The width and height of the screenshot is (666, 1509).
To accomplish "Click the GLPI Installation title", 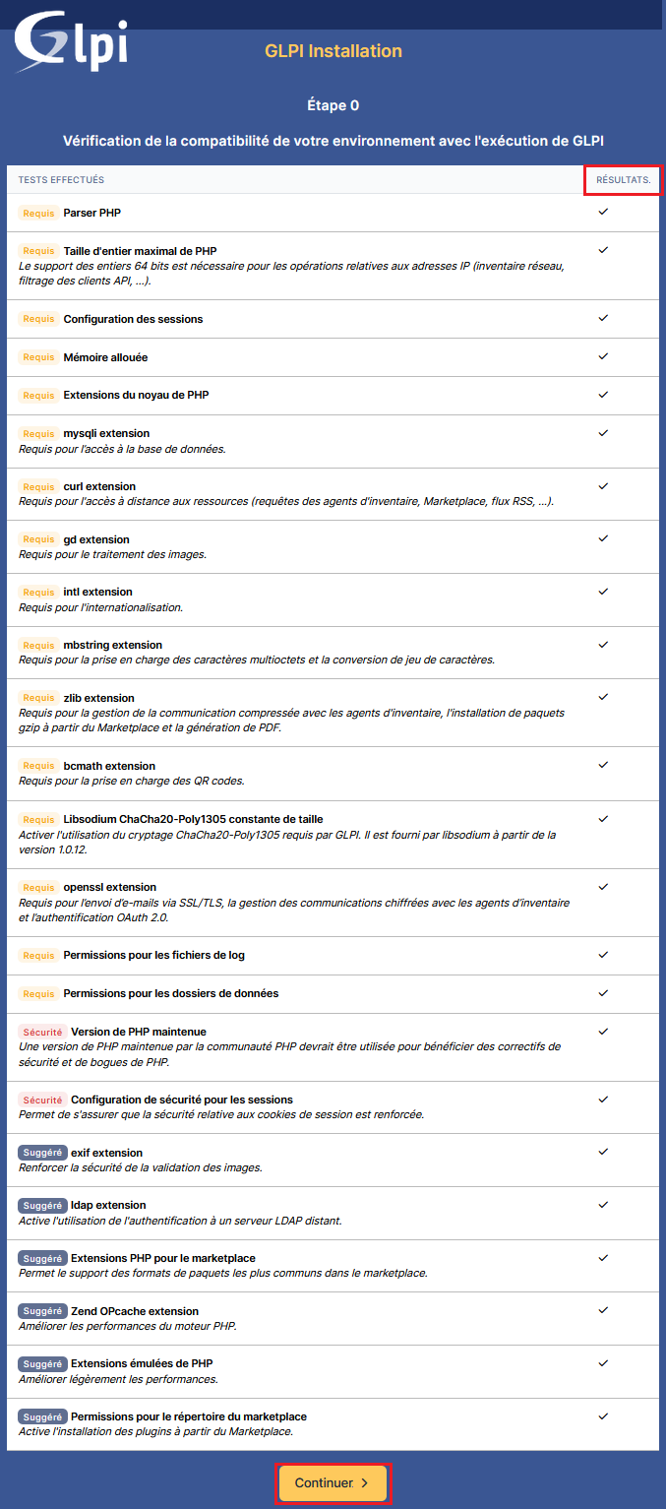I will (333, 51).
